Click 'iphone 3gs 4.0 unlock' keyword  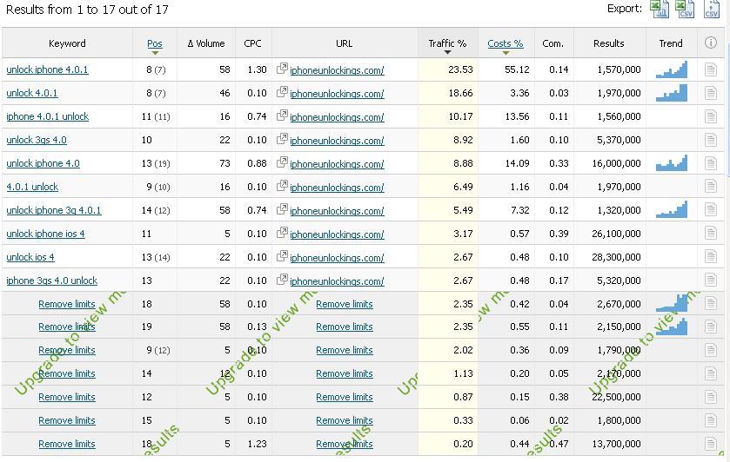point(51,280)
